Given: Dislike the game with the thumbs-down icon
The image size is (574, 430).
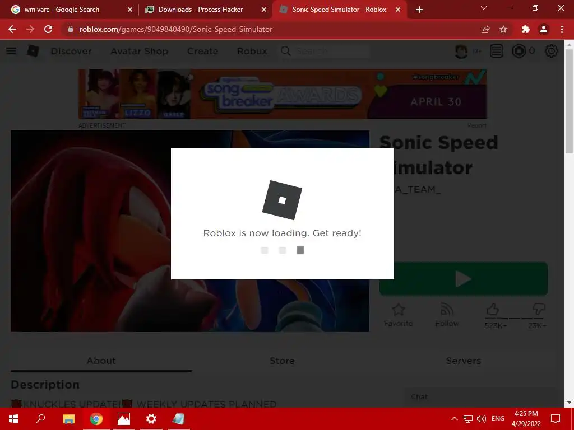Looking at the screenshot, I should tap(538, 310).
